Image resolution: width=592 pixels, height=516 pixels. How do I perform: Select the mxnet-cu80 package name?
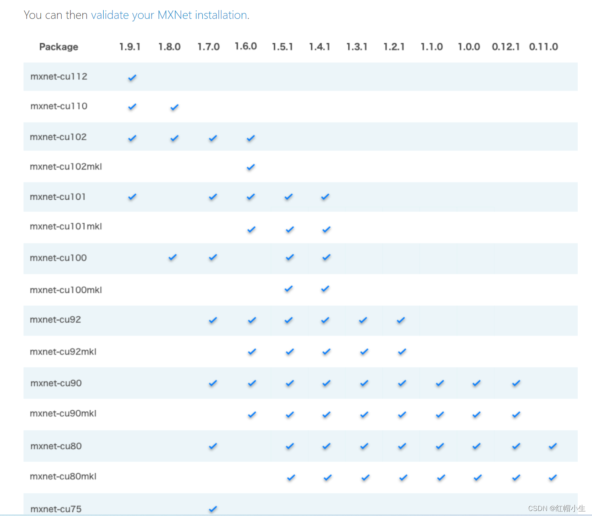[x=56, y=446]
